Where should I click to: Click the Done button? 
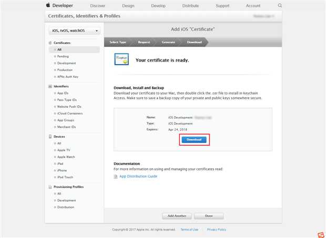click(209, 216)
